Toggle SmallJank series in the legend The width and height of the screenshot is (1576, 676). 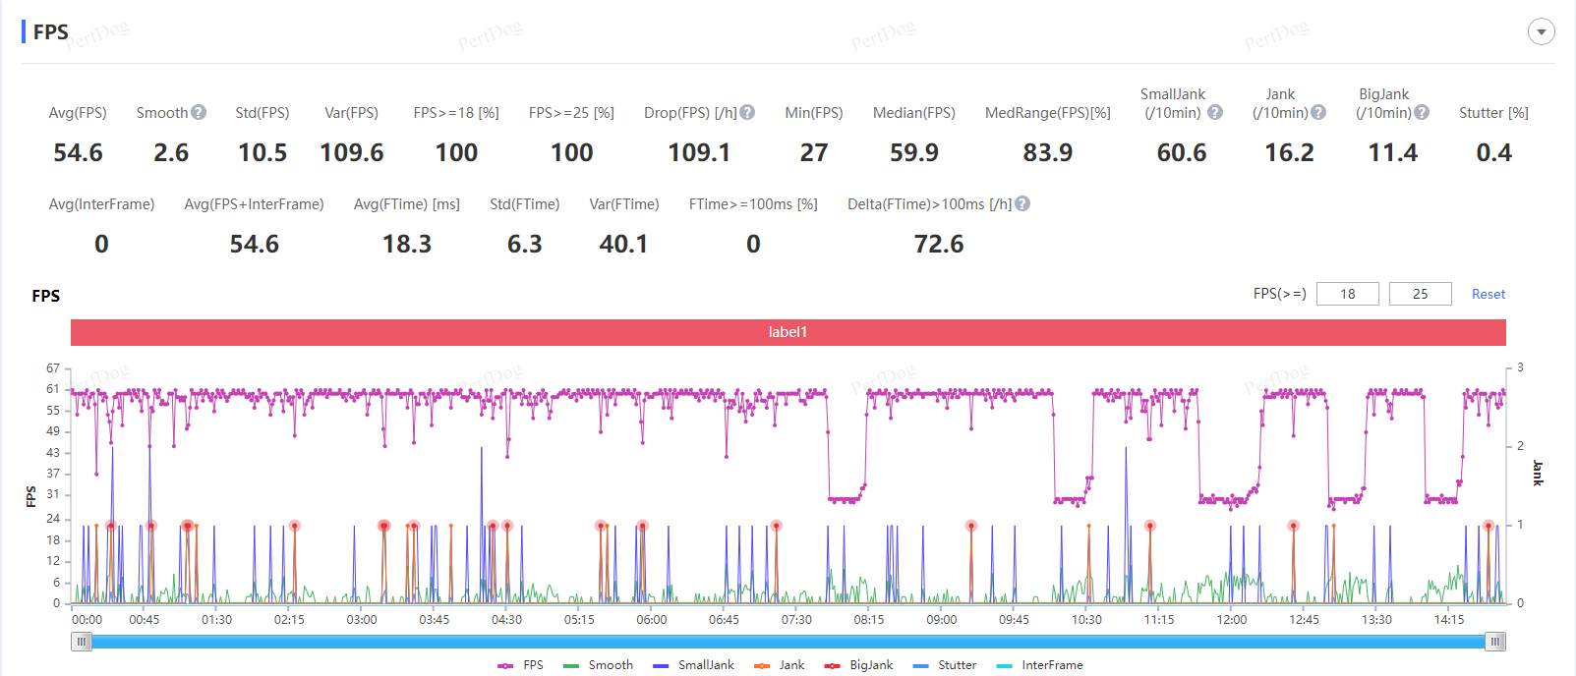coord(693,665)
